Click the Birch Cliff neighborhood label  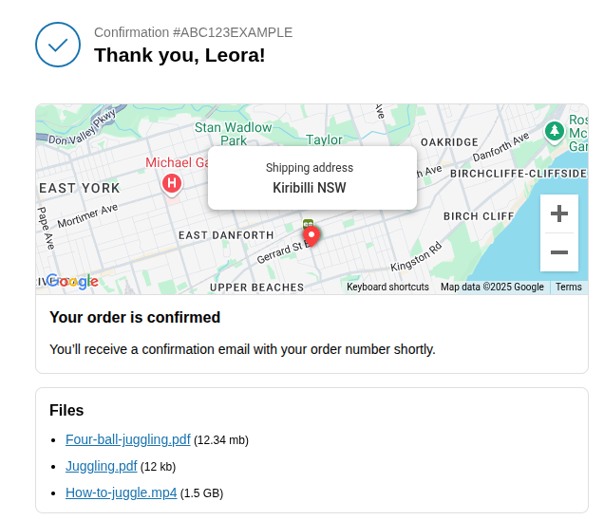pyautogui.click(x=479, y=216)
